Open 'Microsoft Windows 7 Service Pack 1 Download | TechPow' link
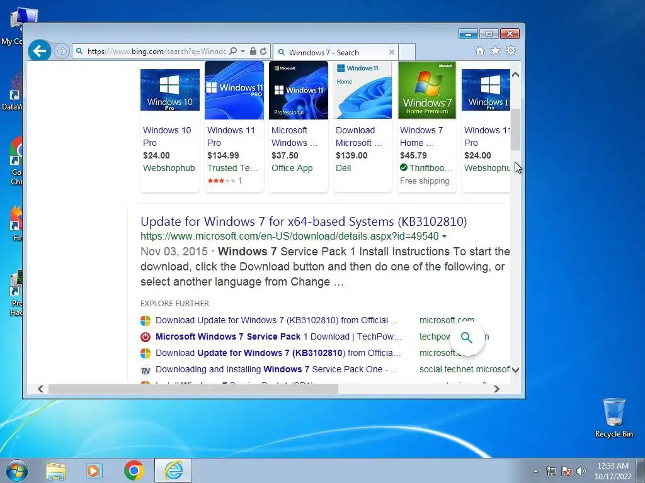 click(278, 336)
